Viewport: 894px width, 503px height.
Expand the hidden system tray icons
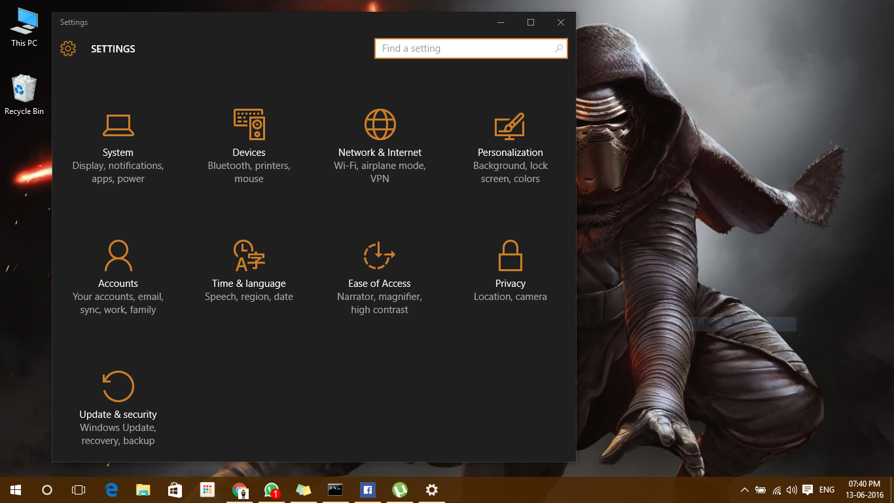point(745,490)
